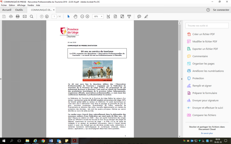Click the scrolling mode page icon
231x144 pixels.
(x=108, y=16)
